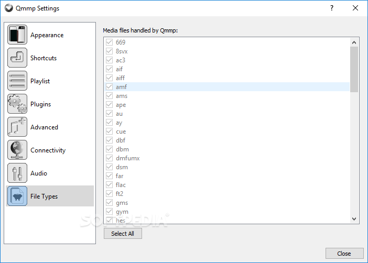
Task: Toggle the dbm format checkbox
Action: pyautogui.click(x=109, y=149)
